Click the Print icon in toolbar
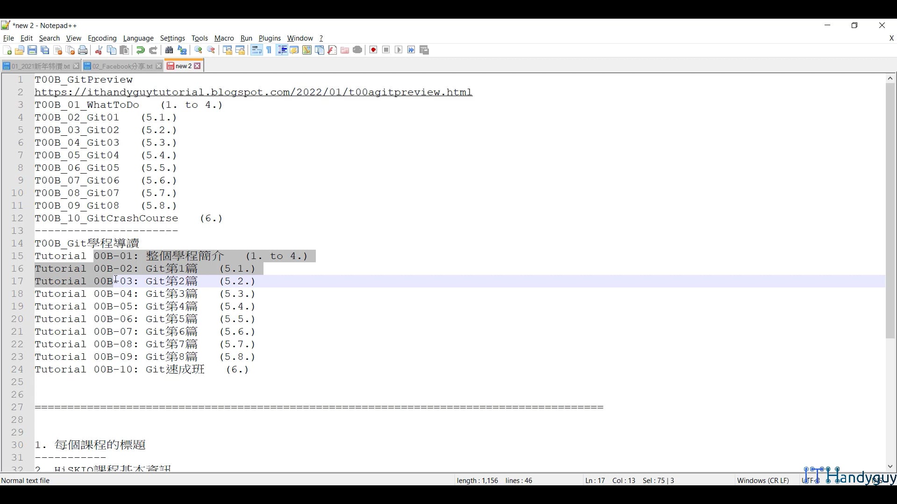The width and height of the screenshot is (897, 504). click(x=83, y=50)
